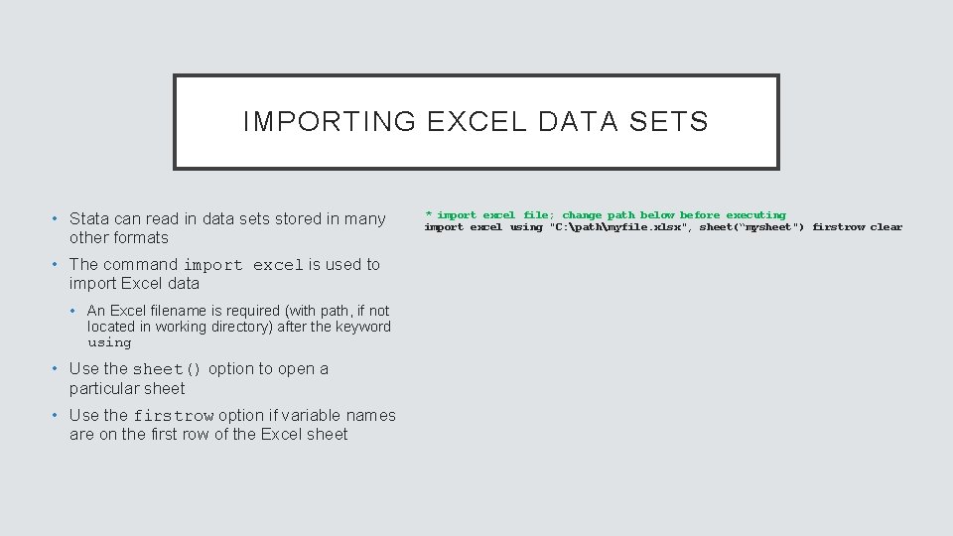This screenshot has width=953, height=536.
Task: Click the bullet about the import excel command
Action: pyautogui.click(x=224, y=274)
